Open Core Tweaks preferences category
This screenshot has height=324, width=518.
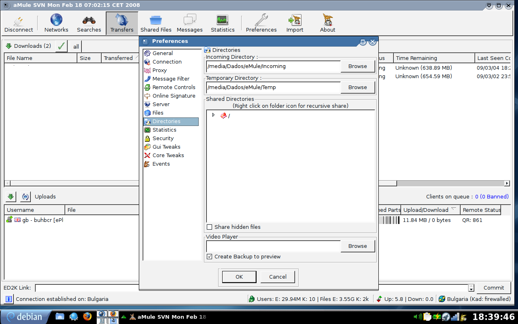[x=168, y=155]
